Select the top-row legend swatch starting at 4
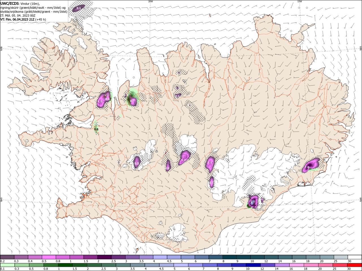This screenshot has height=271, width=362. tap(160, 257)
